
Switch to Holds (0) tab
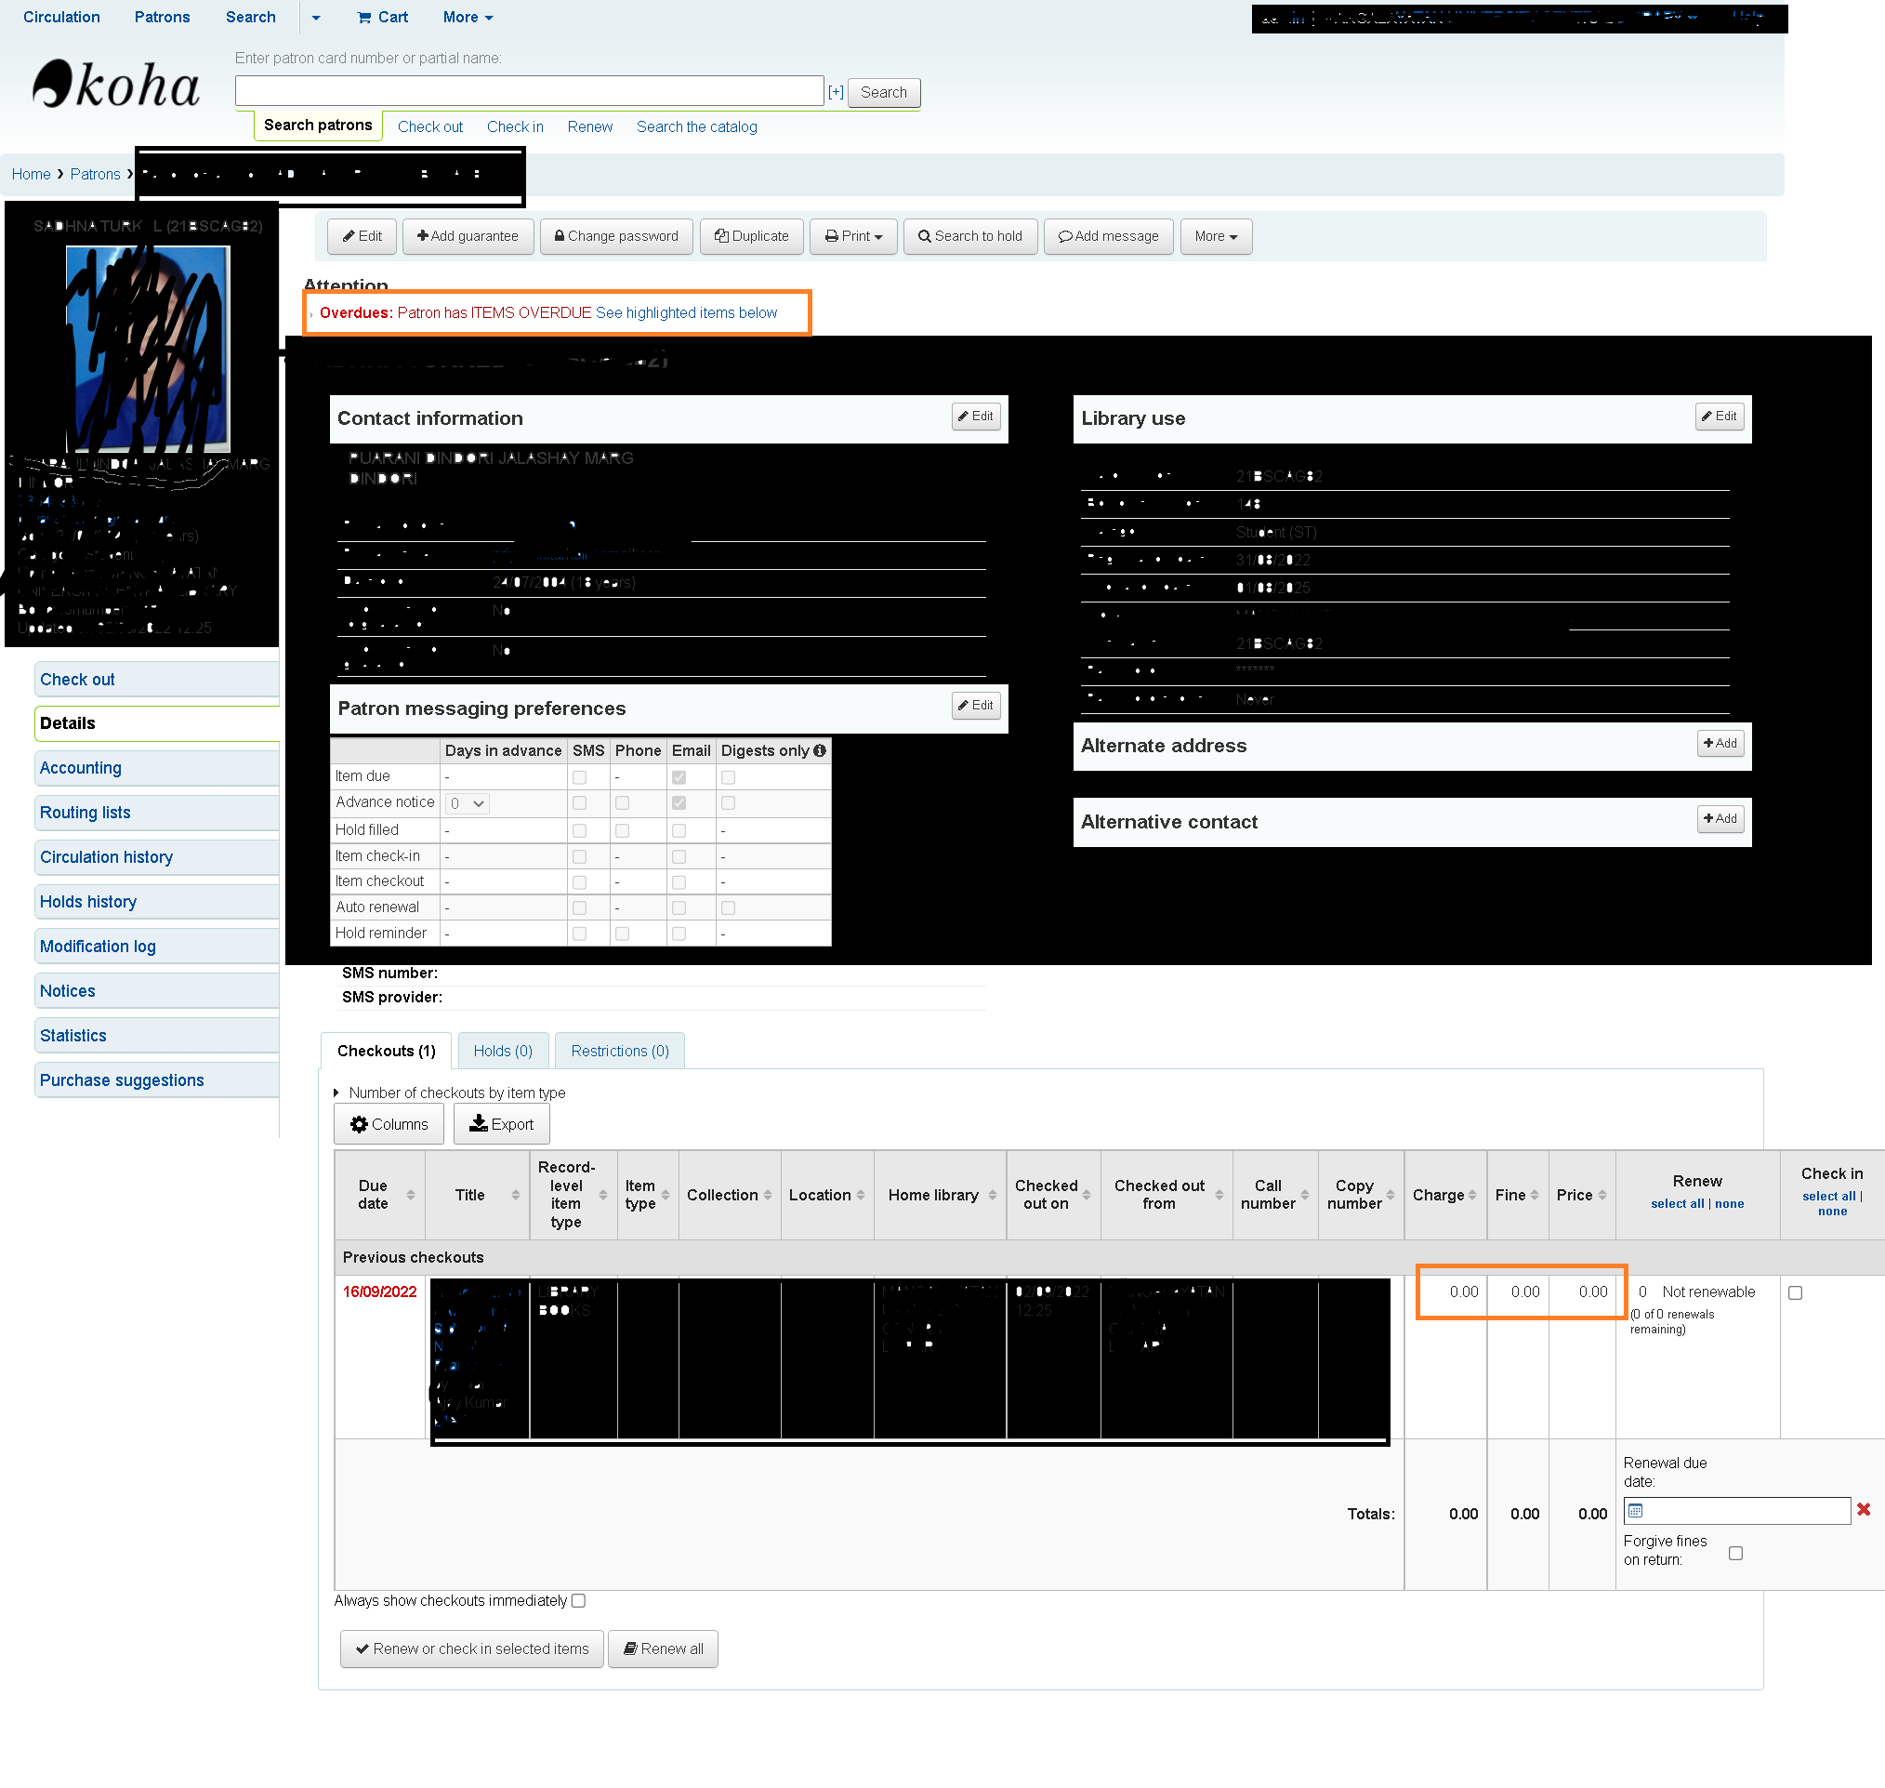coord(502,1052)
